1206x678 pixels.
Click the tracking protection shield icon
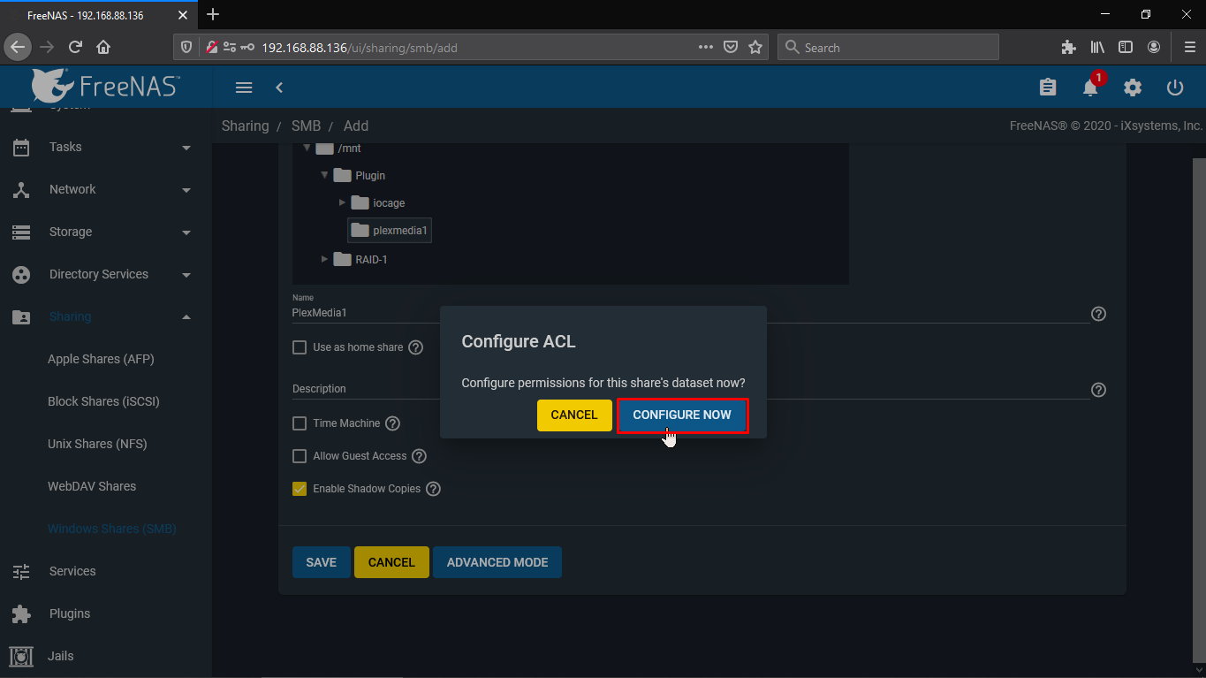pyautogui.click(x=186, y=48)
